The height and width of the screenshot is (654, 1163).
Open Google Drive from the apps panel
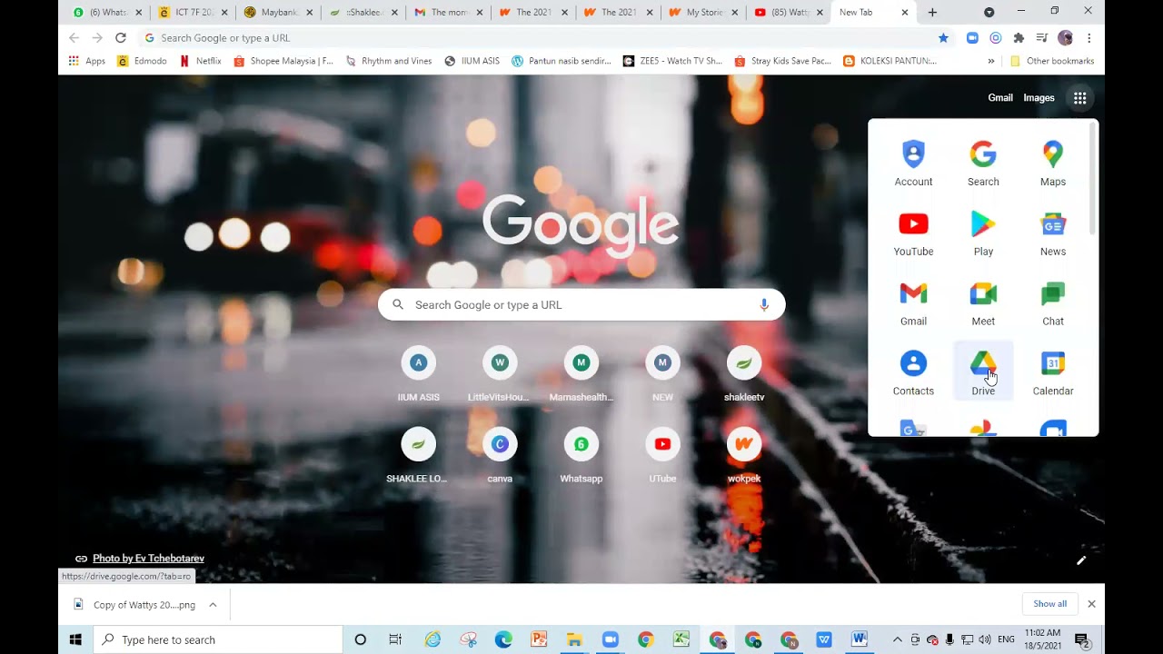[983, 372]
